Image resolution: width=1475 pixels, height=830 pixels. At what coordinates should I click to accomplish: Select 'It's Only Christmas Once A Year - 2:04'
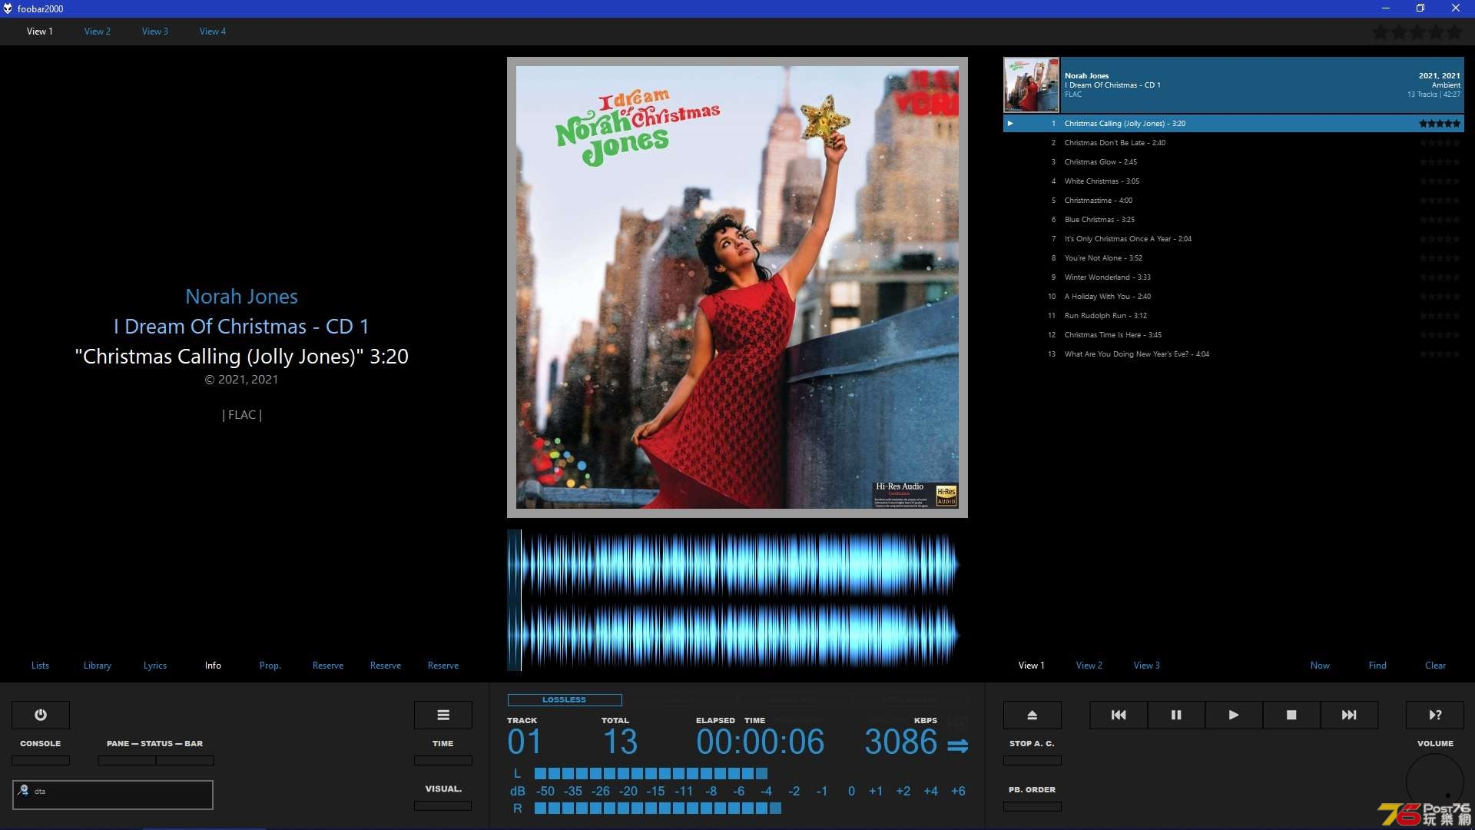click(x=1233, y=238)
